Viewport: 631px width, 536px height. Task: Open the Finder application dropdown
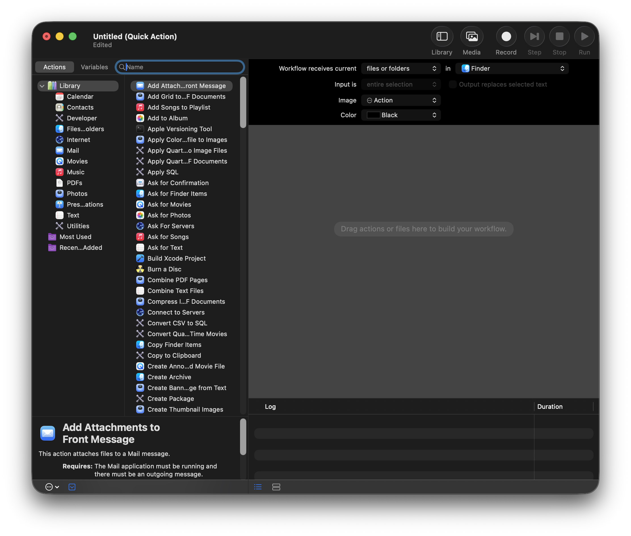[x=512, y=69]
